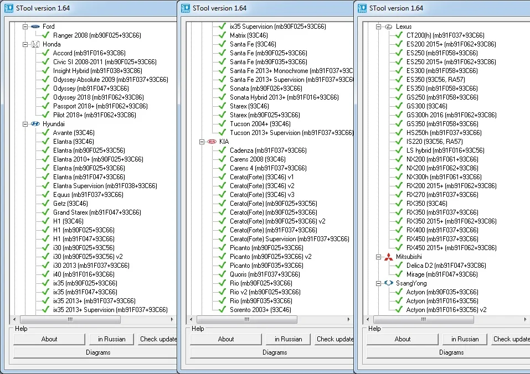Collapse the KIA tree node
Image resolution: width=530 pixels, height=374 pixels.
(x=202, y=142)
